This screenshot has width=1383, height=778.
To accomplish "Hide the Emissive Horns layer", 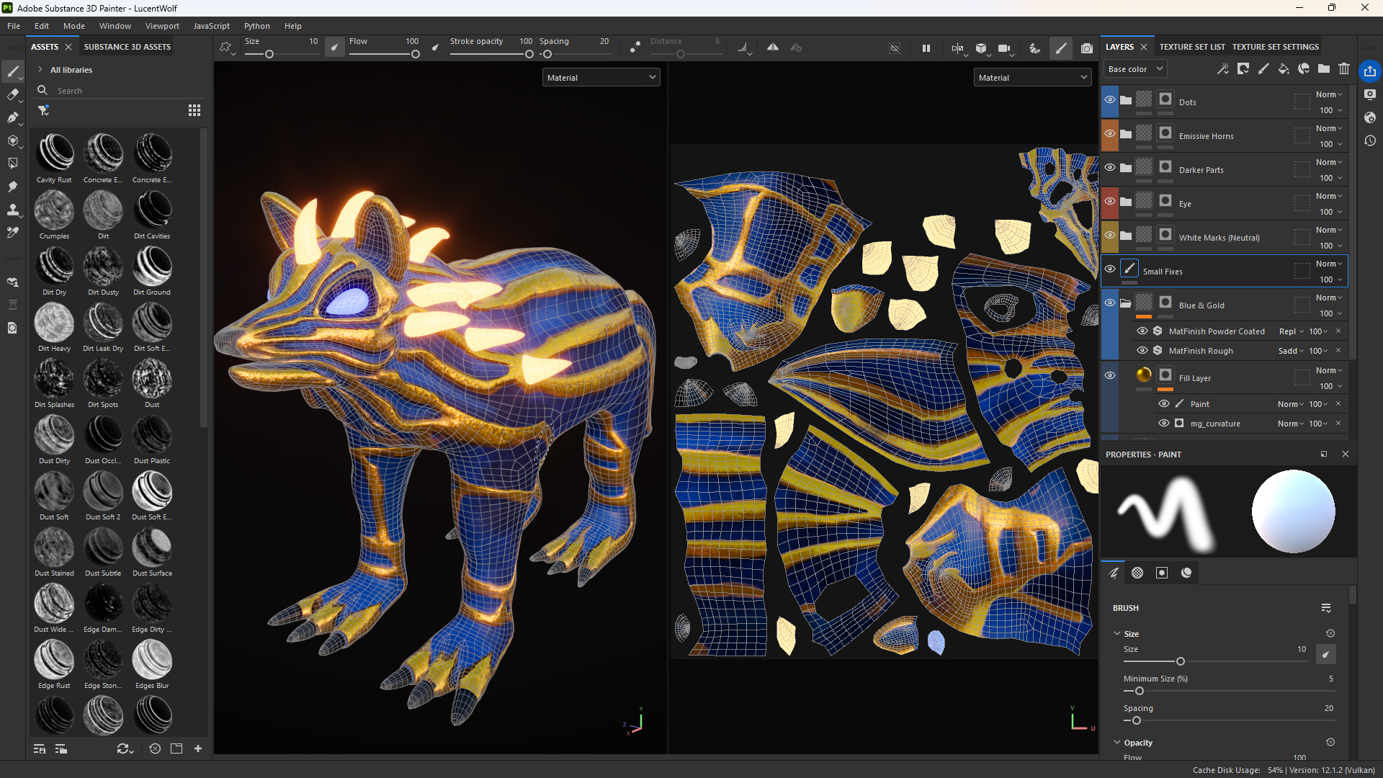I will [x=1110, y=134].
